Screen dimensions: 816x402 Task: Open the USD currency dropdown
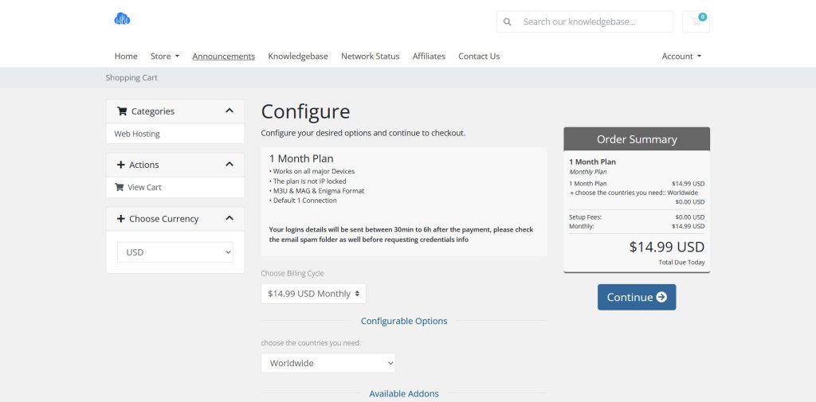pyautogui.click(x=175, y=252)
